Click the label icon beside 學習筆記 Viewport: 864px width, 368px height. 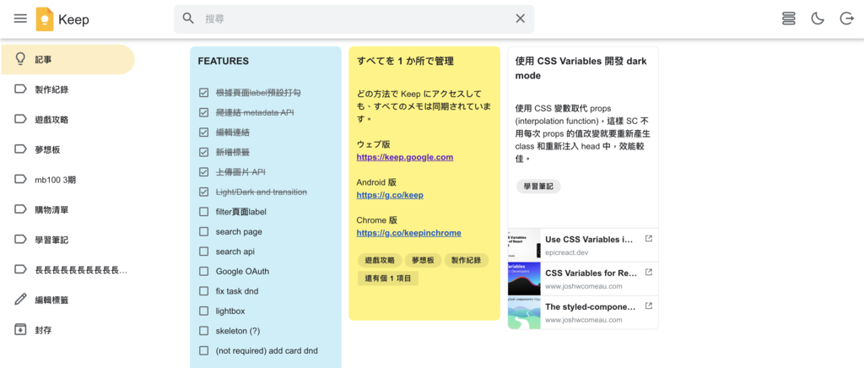pyautogui.click(x=20, y=240)
